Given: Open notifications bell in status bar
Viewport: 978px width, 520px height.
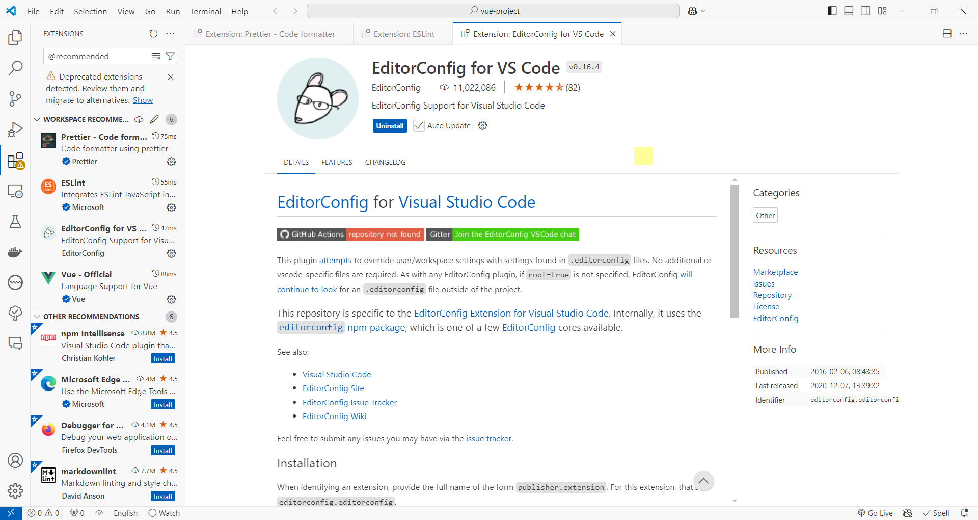Looking at the screenshot, I should (x=964, y=513).
